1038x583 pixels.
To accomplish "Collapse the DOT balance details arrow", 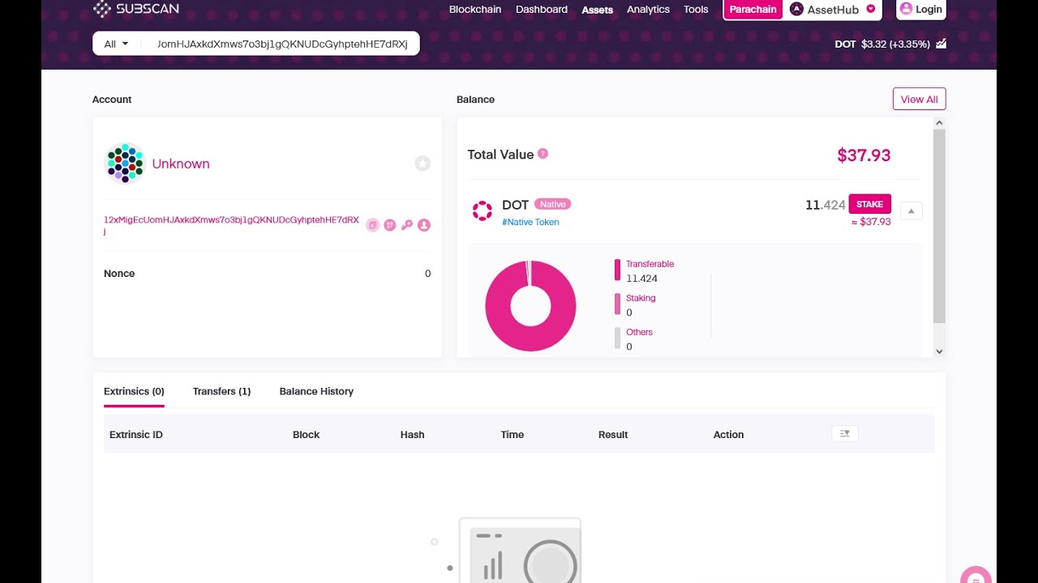I will 911,211.
